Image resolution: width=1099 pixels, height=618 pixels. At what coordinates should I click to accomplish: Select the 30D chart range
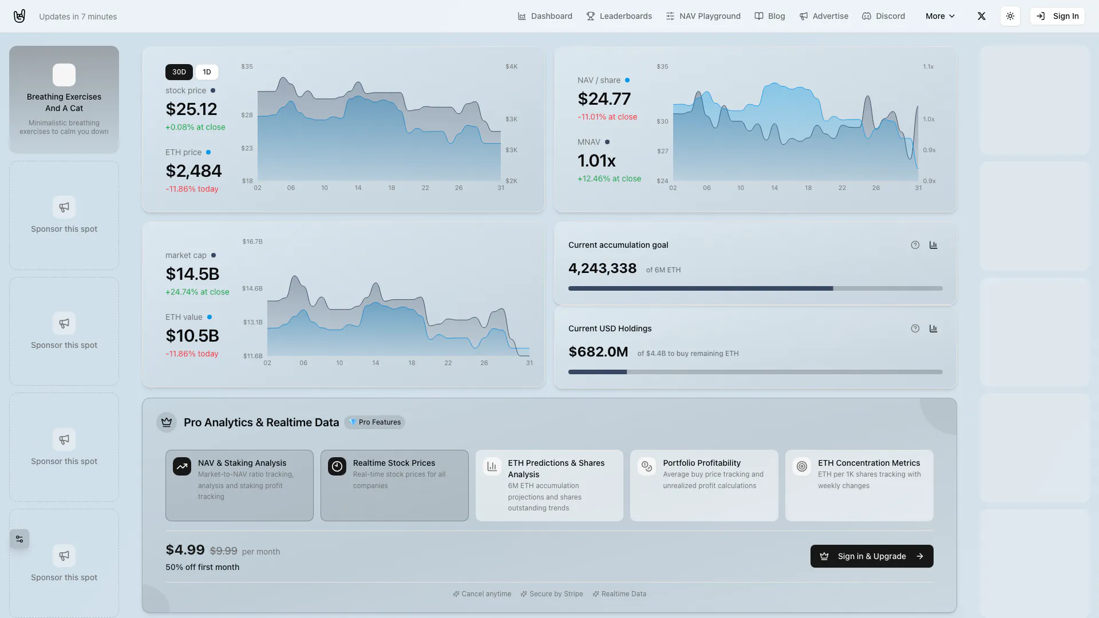tap(179, 72)
